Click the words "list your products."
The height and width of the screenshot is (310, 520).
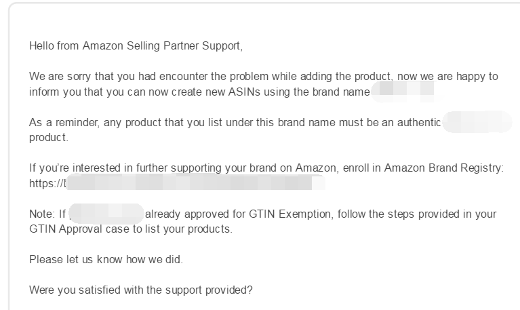pos(188,229)
